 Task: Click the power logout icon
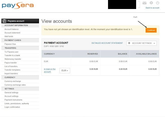point(158,3)
